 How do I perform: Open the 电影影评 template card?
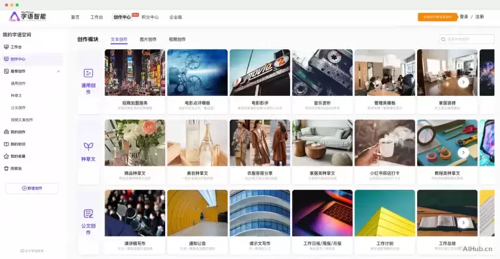point(260,82)
